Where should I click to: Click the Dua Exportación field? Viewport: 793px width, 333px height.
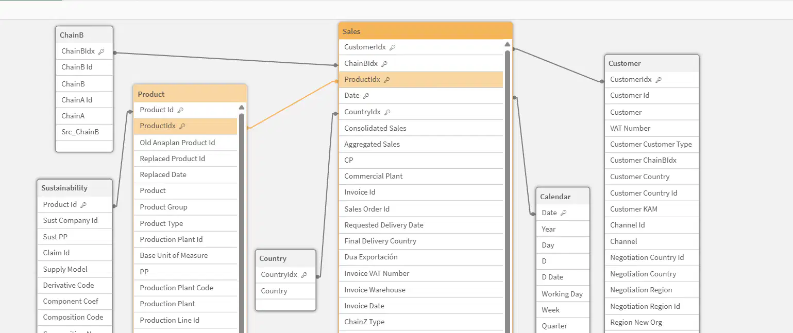pos(421,257)
